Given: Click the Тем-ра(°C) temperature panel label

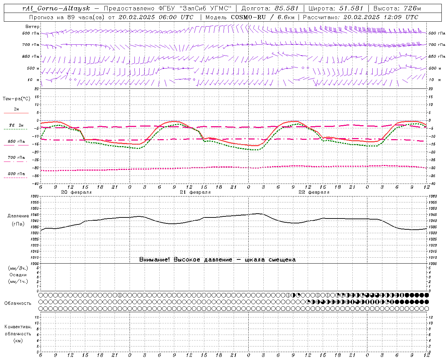Looking at the screenshot, I should pyautogui.click(x=17, y=99).
